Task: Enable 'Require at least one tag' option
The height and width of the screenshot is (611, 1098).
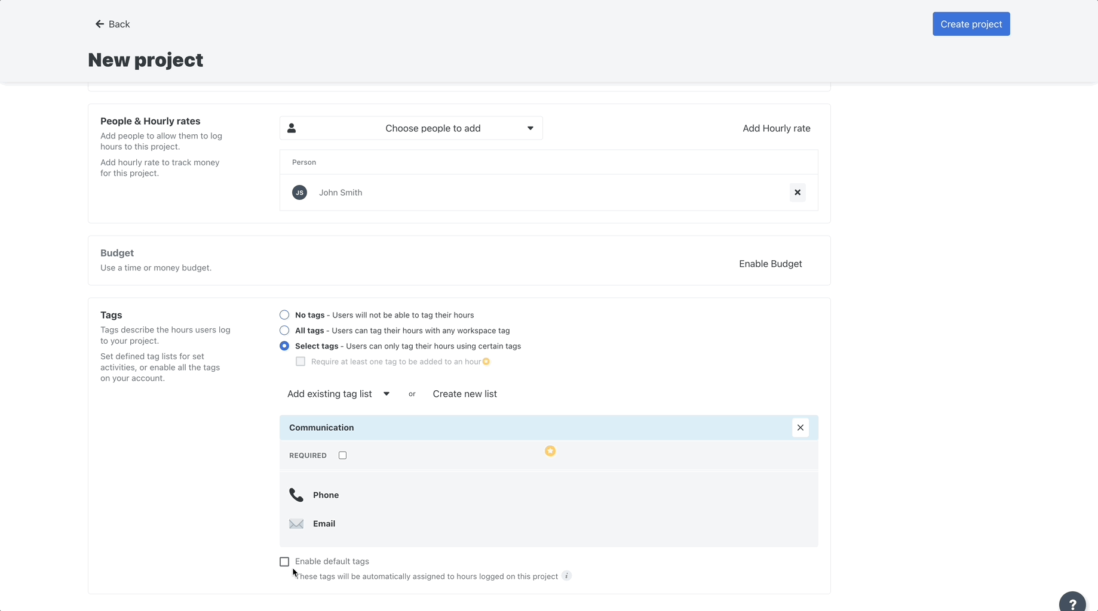Action: [x=300, y=362]
